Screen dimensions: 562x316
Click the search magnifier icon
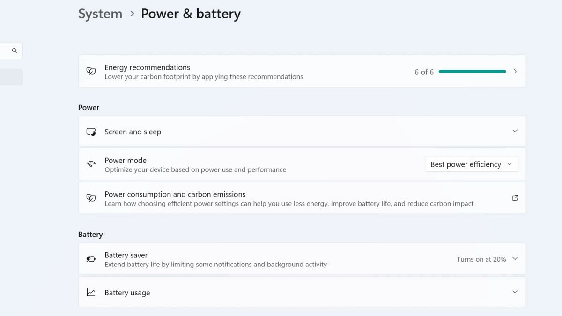coord(15,51)
